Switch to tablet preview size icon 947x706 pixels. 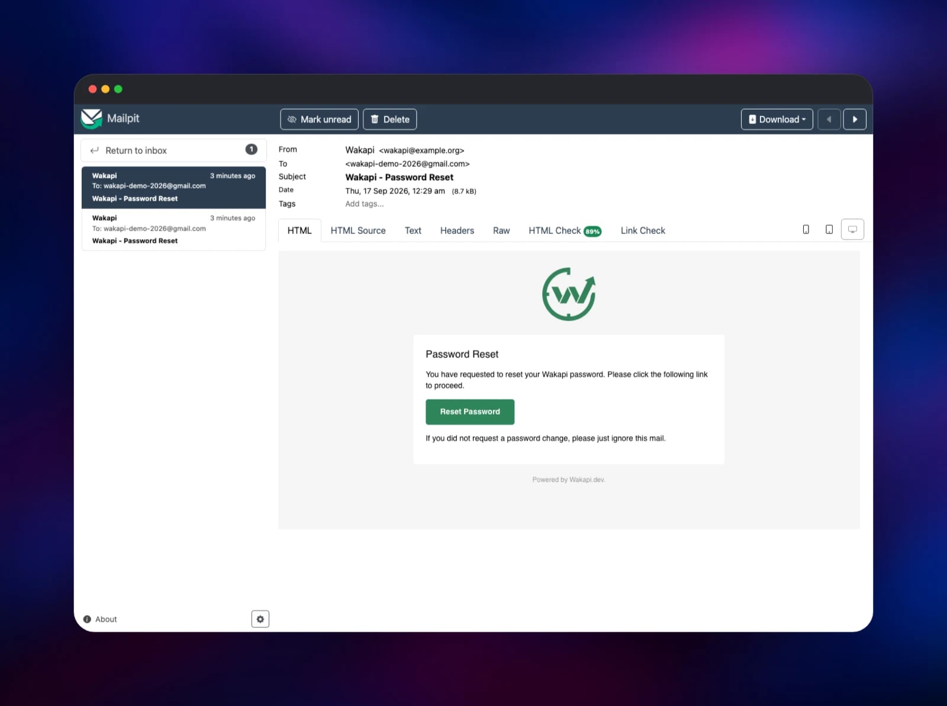(829, 230)
